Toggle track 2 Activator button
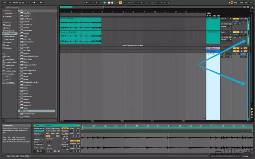The width and height of the screenshot is (255, 159). click(236, 32)
